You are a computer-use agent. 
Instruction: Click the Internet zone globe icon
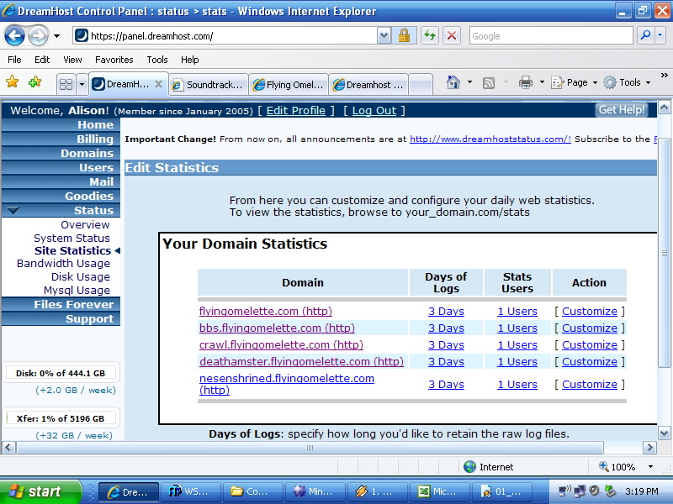[470, 467]
